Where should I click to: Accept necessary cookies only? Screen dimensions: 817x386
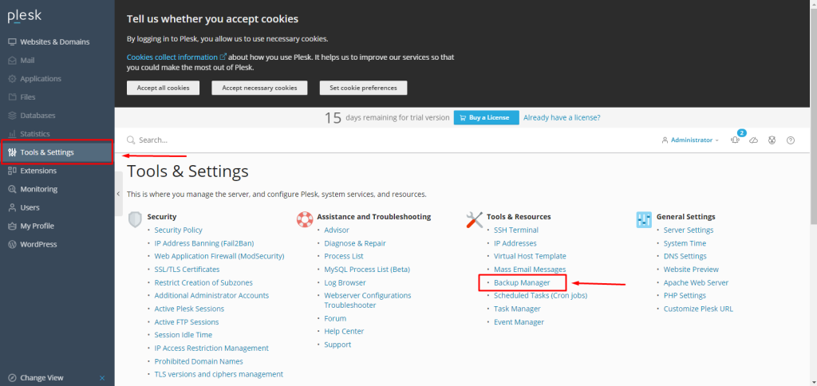(x=259, y=88)
